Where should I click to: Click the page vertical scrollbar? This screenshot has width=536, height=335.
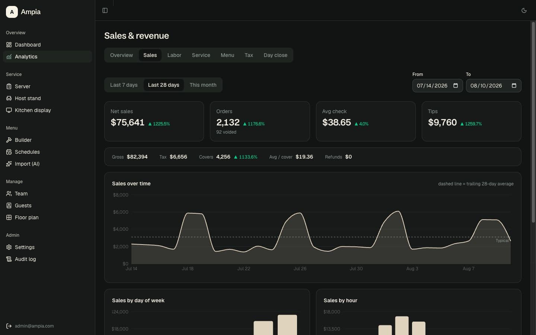(x=533, y=123)
